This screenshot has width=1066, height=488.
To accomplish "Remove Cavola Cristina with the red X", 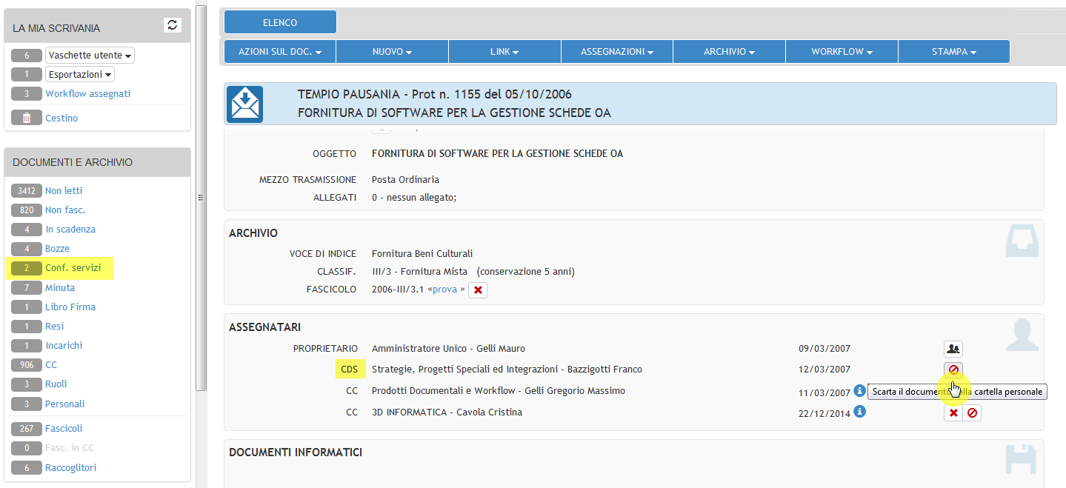I will coord(953,413).
